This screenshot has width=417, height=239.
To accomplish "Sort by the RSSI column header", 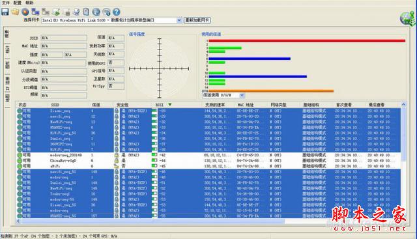I will point(160,105).
